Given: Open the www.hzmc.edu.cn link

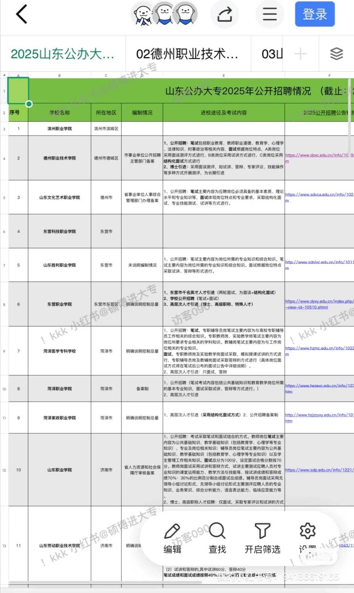Looking at the screenshot, I should pos(319,351).
